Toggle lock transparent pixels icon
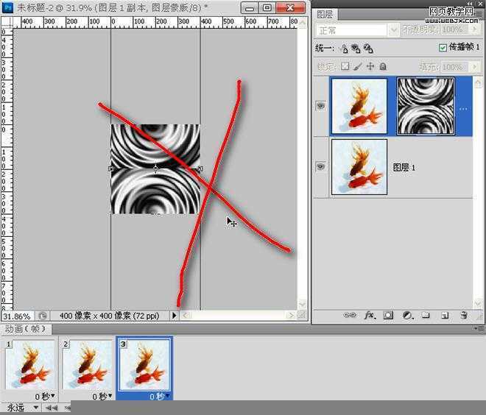The height and width of the screenshot is (415, 486). click(x=345, y=66)
